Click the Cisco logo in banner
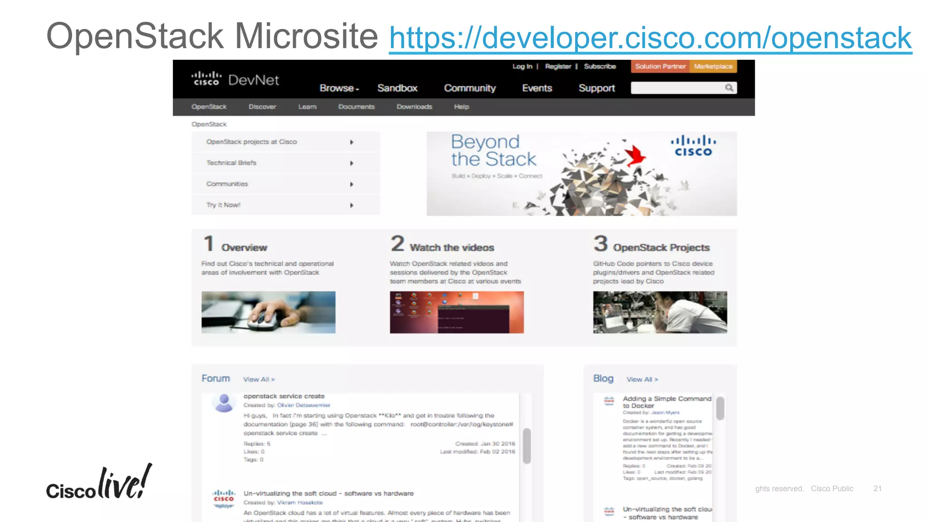 click(693, 145)
